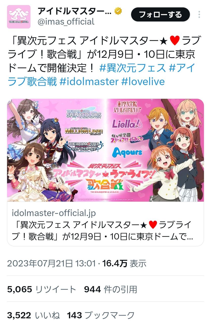
Task: Open the アイドルマスター account display name
Action: click(74, 11)
